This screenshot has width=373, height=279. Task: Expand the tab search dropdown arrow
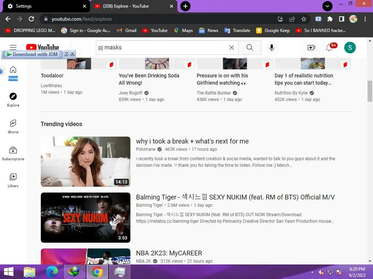(x=327, y=6)
